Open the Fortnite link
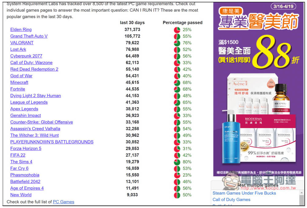Viewport: 307px width, 208px height. (x=17, y=89)
